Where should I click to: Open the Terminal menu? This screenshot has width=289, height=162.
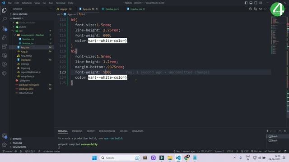pyautogui.click(x=61, y=3)
